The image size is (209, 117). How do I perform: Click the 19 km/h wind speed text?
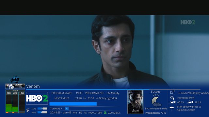[193, 93]
